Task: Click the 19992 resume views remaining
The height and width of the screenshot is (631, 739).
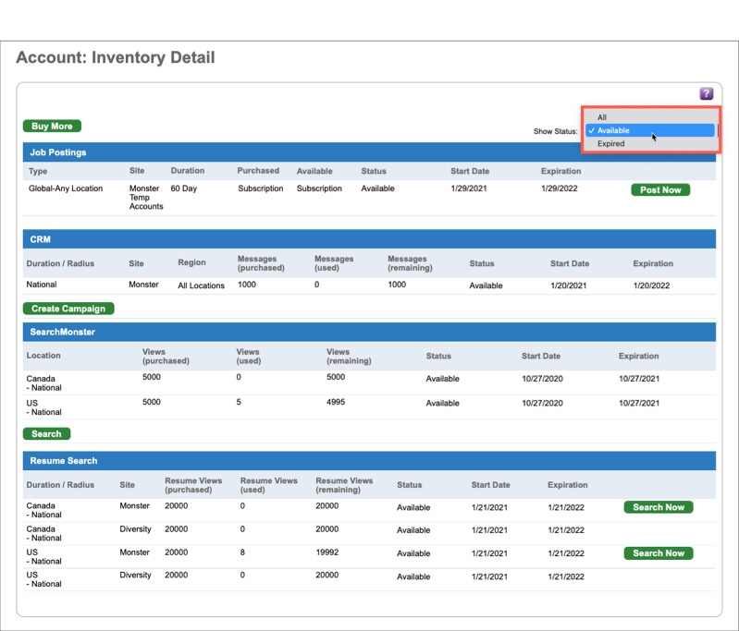Action: point(327,552)
